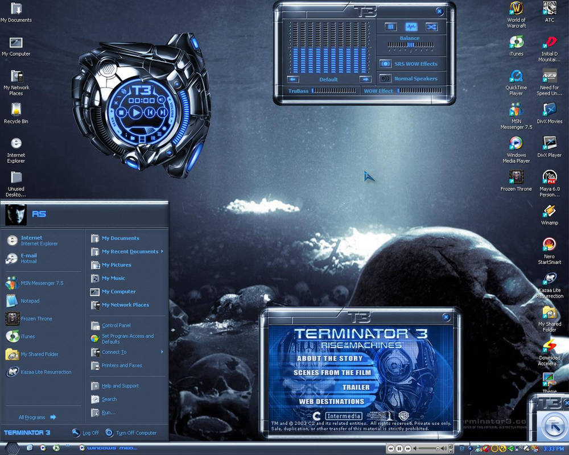The width and height of the screenshot is (569, 455).
Task: Open Help and Support
Action: [x=127, y=386]
